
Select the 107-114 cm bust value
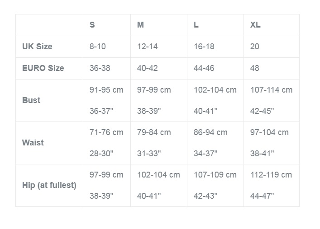point(271,90)
